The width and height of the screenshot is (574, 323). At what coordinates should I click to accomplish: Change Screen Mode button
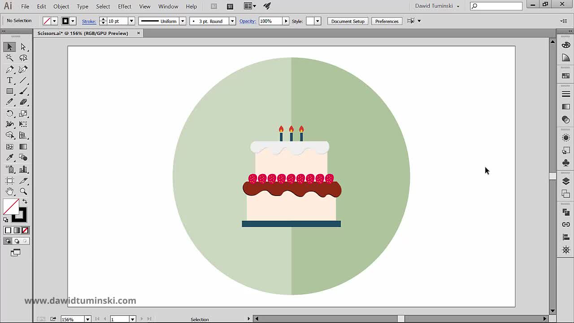[16, 253]
